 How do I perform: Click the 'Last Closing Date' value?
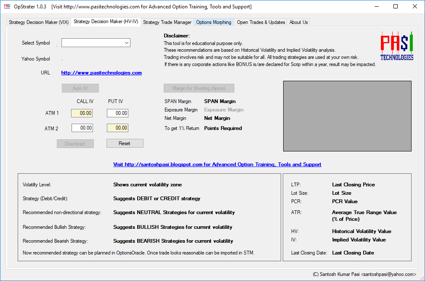click(x=353, y=252)
